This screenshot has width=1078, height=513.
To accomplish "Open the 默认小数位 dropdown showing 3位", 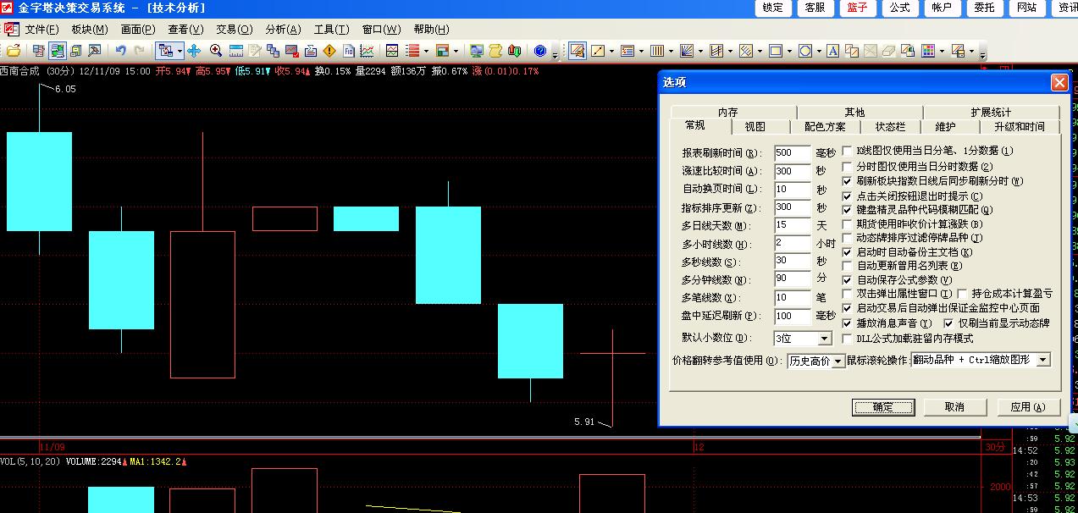I will click(824, 339).
